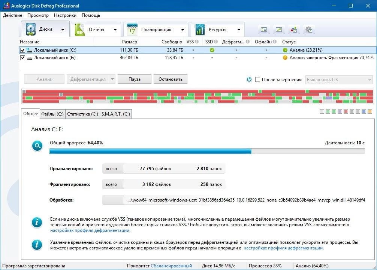
Task: Click the blue power icon near После завершения
Action: [x=249, y=79]
